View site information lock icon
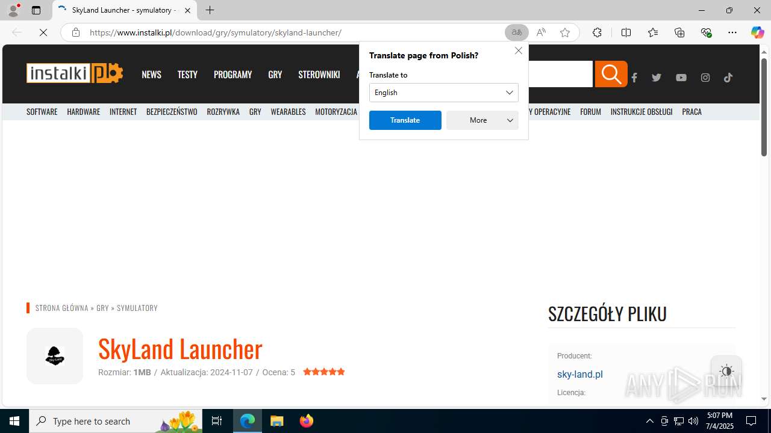Screen dimensions: 771x433 (x=75, y=32)
